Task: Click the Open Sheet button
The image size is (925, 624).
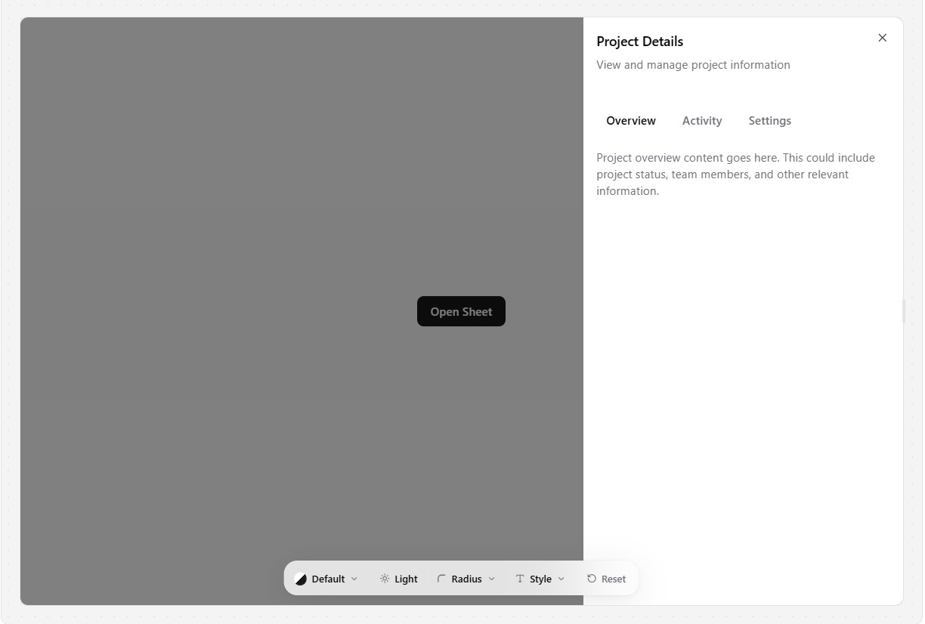Action: 461,311
